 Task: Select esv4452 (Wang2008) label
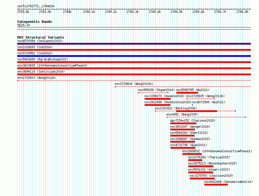click(x=182, y=114)
